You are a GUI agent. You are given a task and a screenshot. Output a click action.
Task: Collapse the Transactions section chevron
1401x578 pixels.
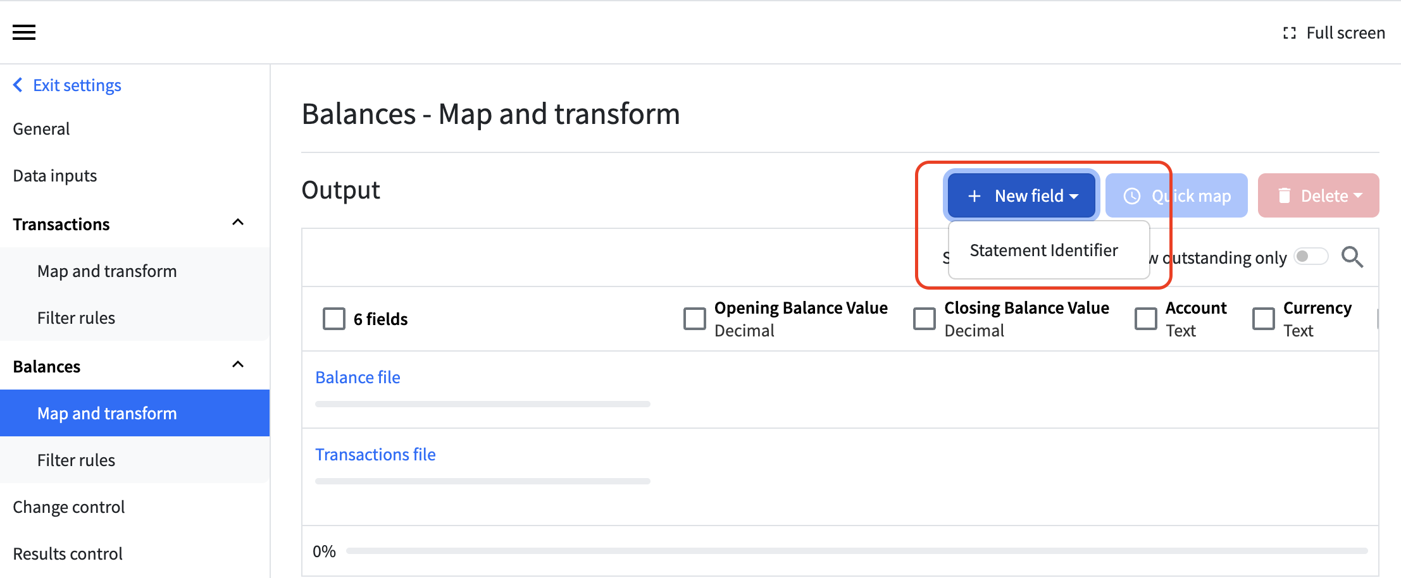(x=238, y=222)
